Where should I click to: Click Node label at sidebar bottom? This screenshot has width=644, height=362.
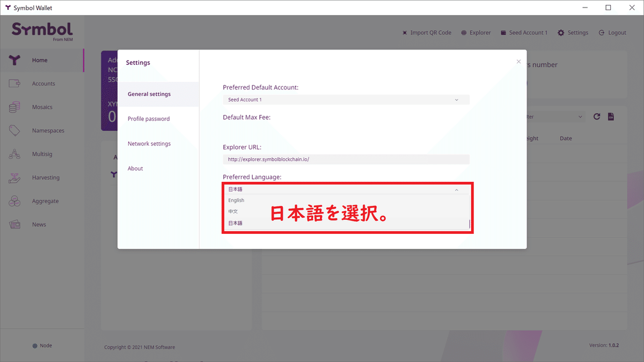[x=46, y=346]
